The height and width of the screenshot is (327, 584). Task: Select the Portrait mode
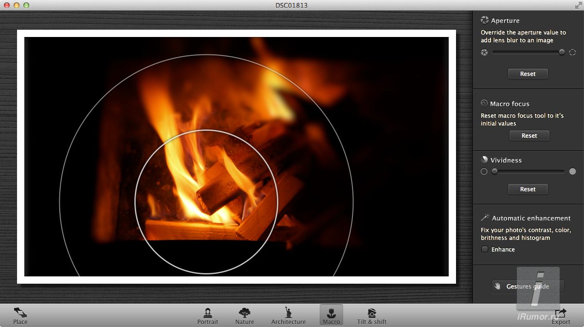208,315
